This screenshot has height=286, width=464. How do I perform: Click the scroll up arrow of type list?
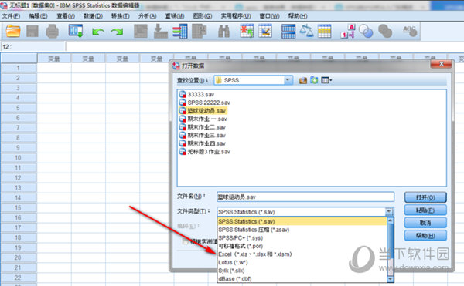click(390, 220)
